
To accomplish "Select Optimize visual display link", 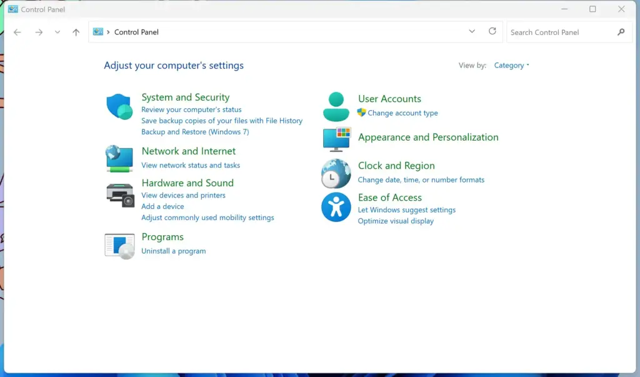I will pyautogui.click(x=396, y=221).
